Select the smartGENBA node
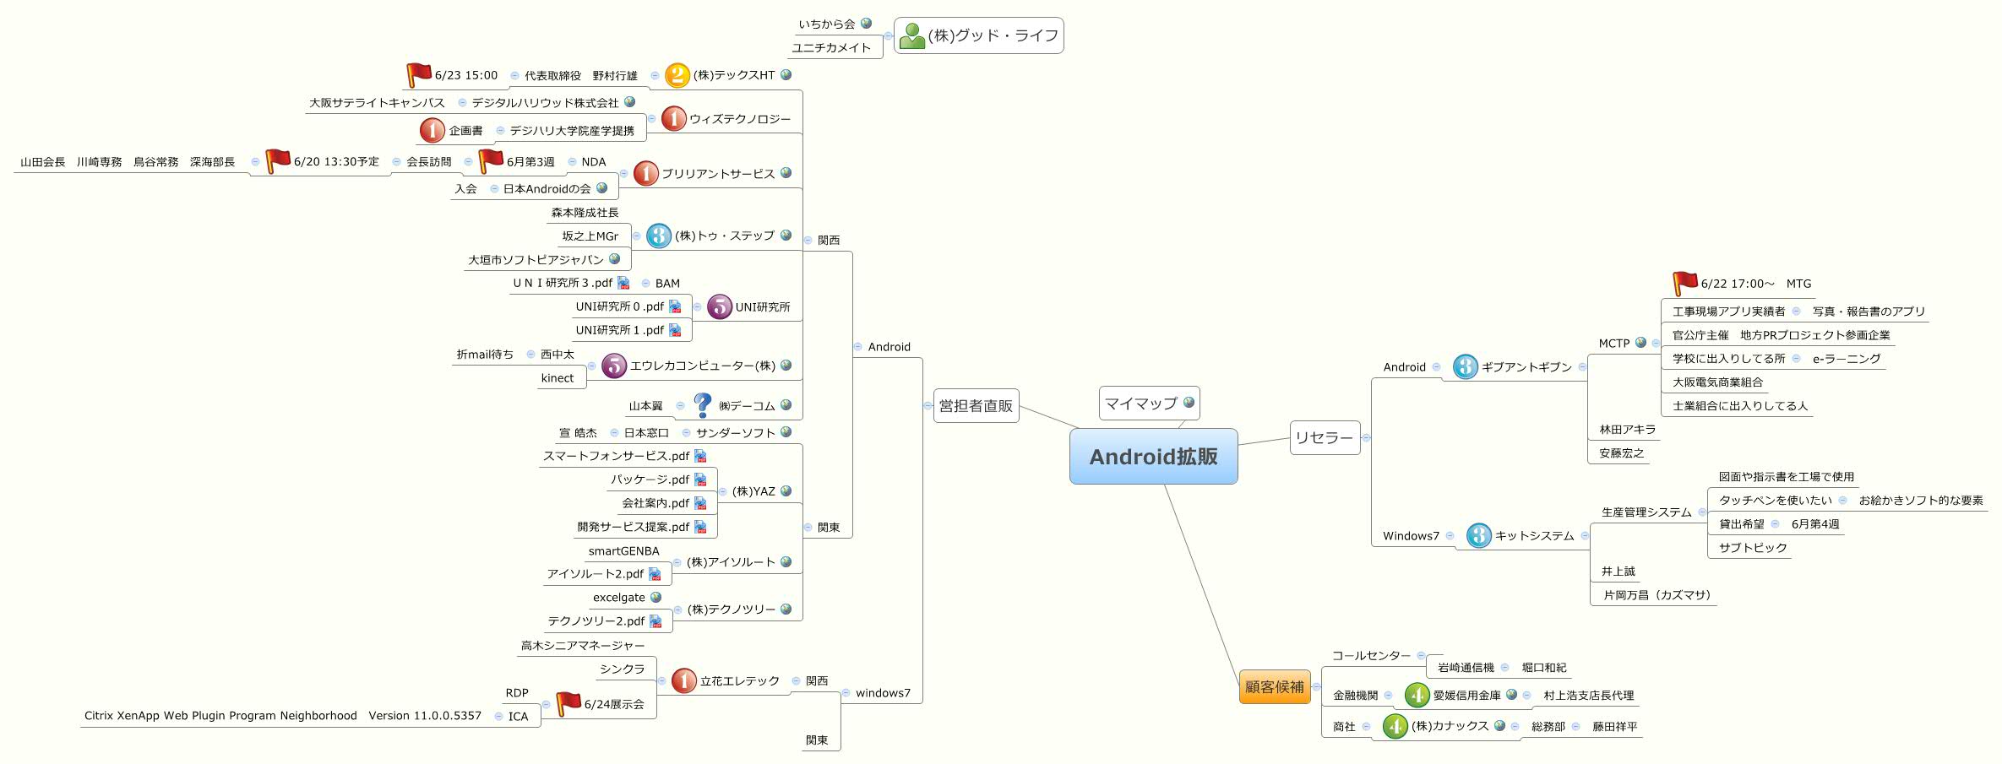The width and height of the screenshot is (2002, 764). 623,551
